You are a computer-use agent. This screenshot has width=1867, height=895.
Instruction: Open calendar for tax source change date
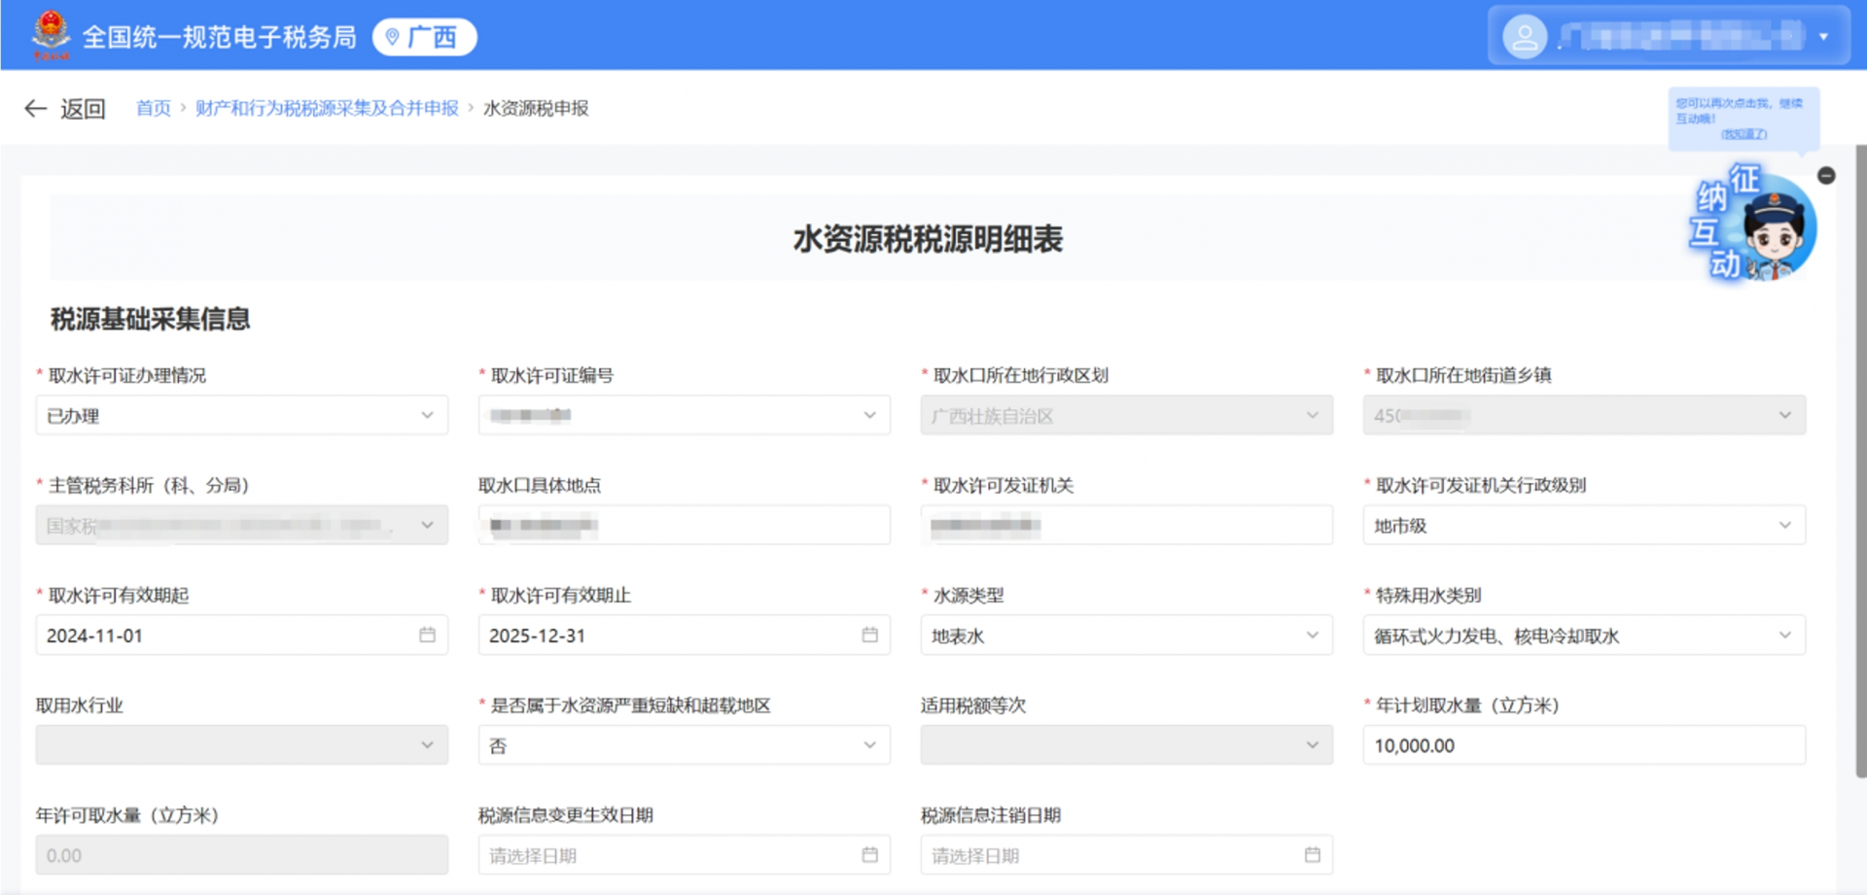(x=869, y=855)
